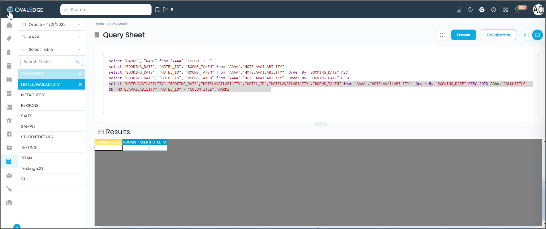Remove HOTELAVAILABILITY from selected tables

80,84
